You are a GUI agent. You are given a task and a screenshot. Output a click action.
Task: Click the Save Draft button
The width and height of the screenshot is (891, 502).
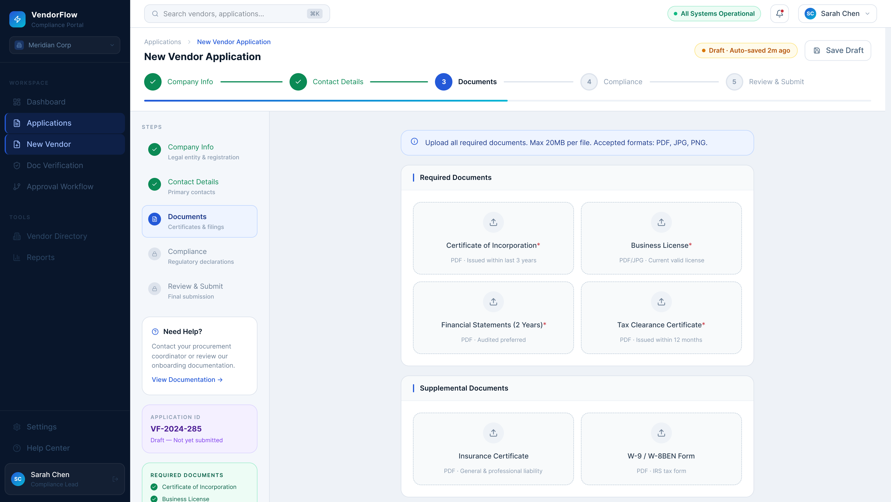(x=838, y=50)
